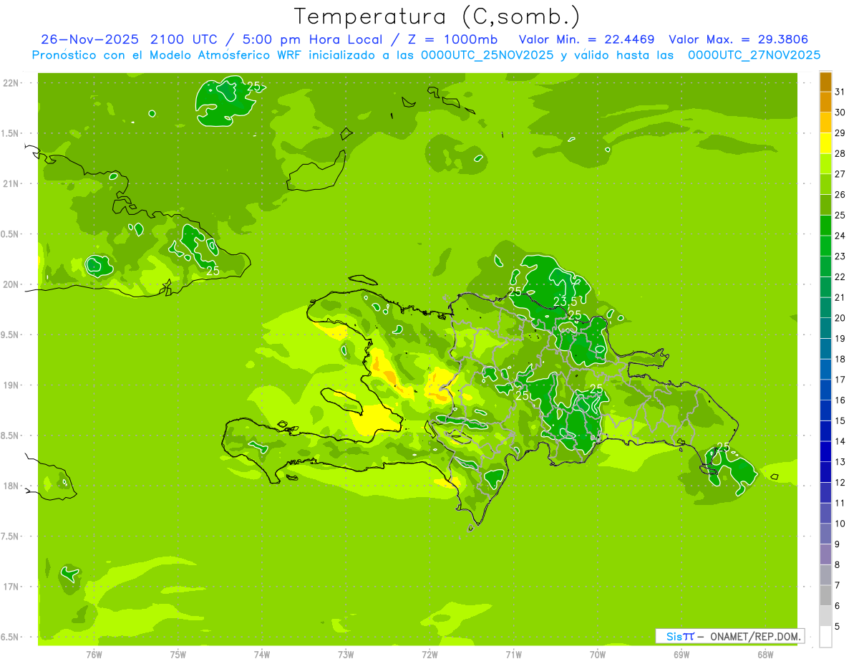Click the '17N' latitude axis label

pos(11,587)
